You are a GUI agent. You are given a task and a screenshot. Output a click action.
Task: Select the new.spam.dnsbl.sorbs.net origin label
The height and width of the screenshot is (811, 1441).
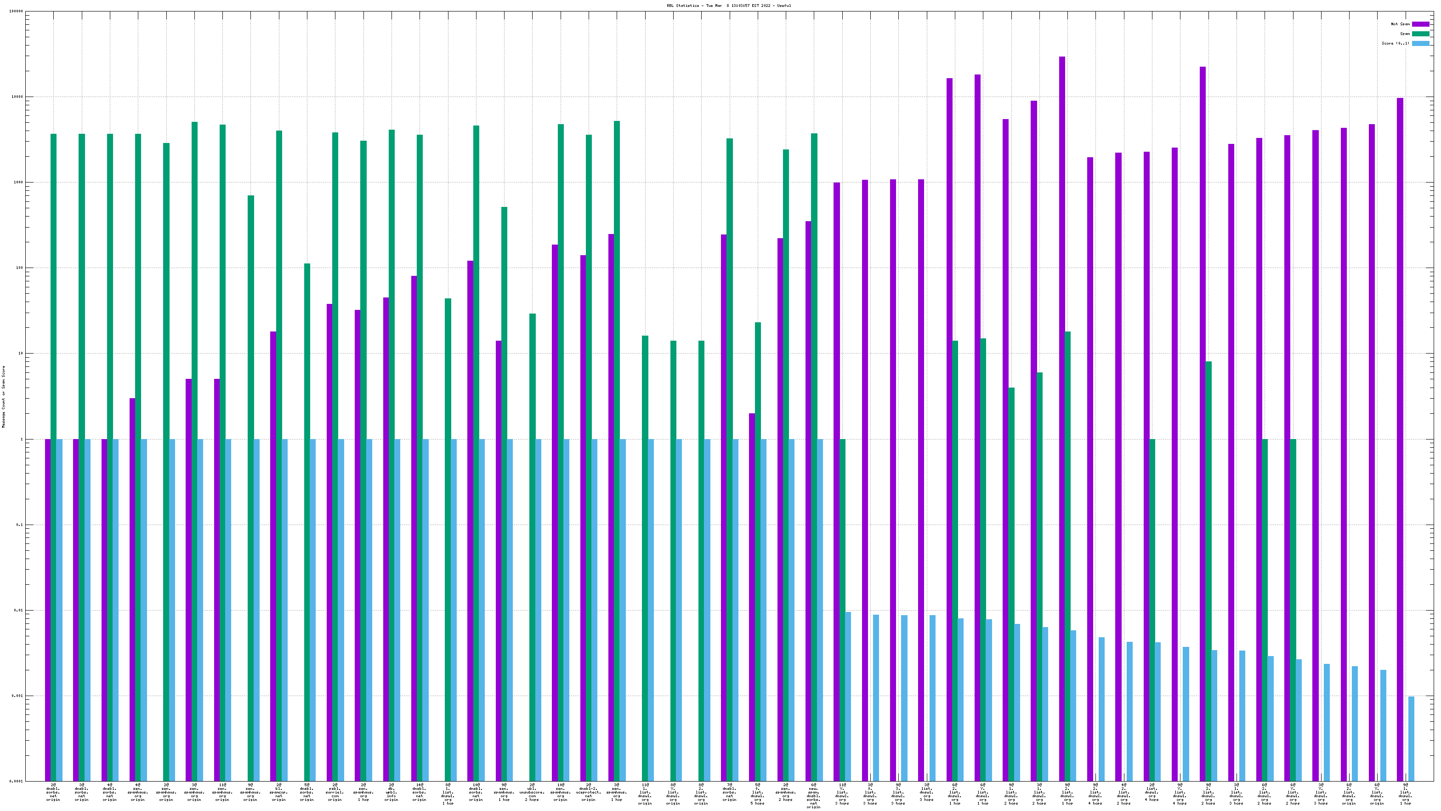813,796
